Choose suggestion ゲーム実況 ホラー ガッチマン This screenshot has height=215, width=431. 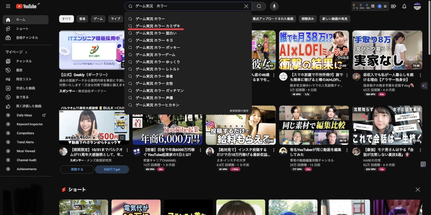pos(188,91)
